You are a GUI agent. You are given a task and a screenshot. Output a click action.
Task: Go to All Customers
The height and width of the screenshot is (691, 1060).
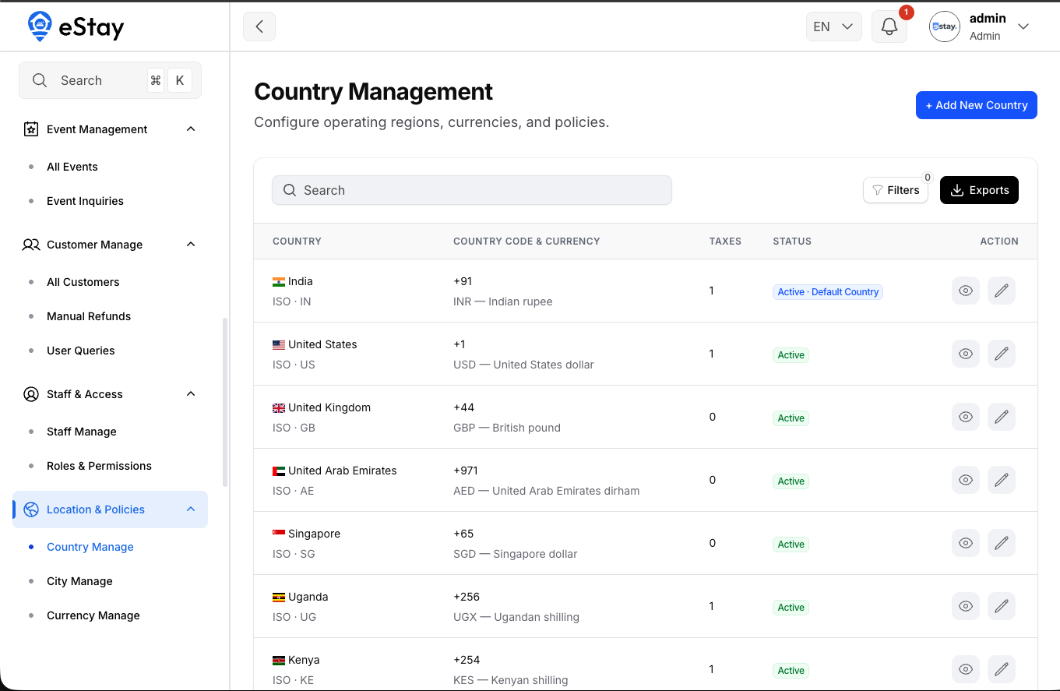point(83,282)
